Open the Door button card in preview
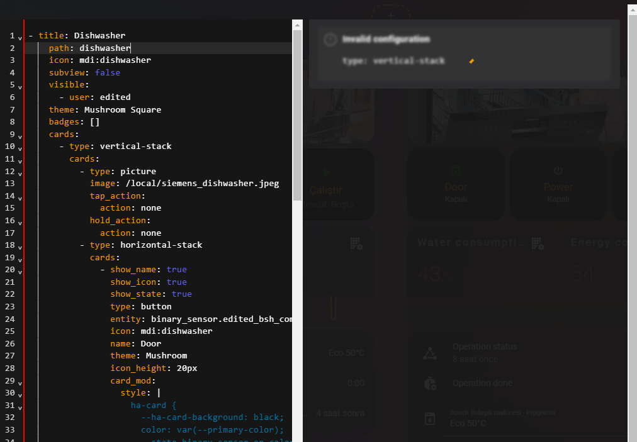Viewport: 637px width, 442px height. 456,184
